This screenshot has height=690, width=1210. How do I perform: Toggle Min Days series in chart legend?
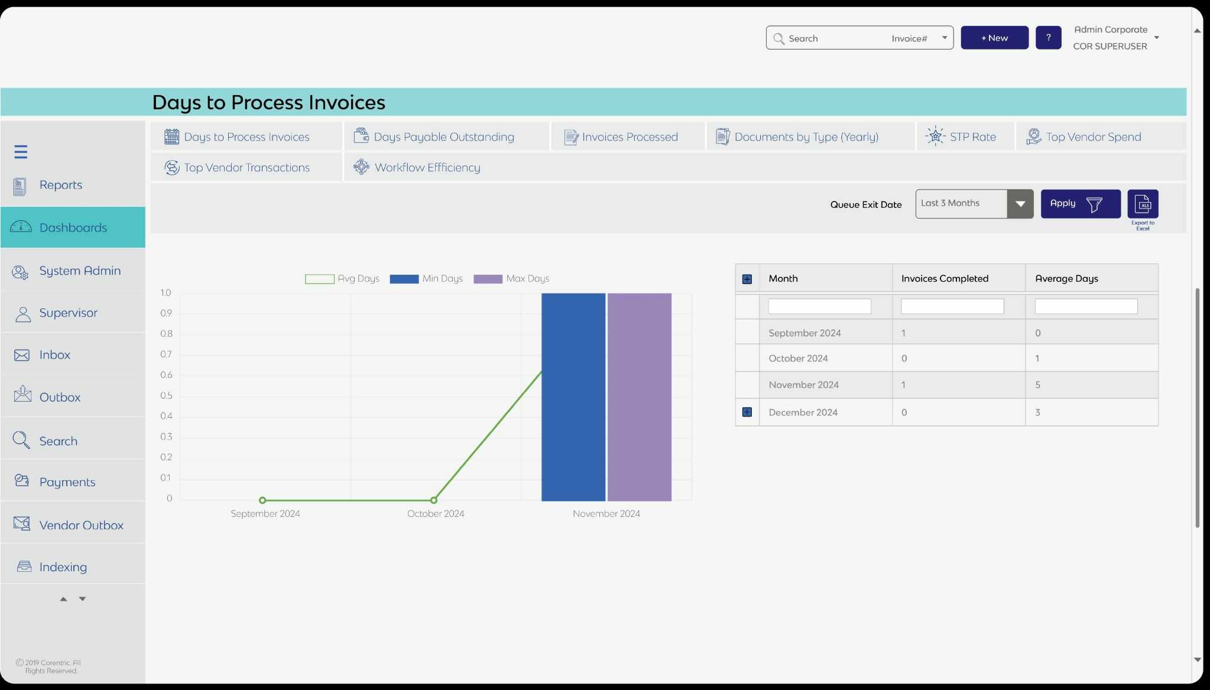[x=403, y=278]
